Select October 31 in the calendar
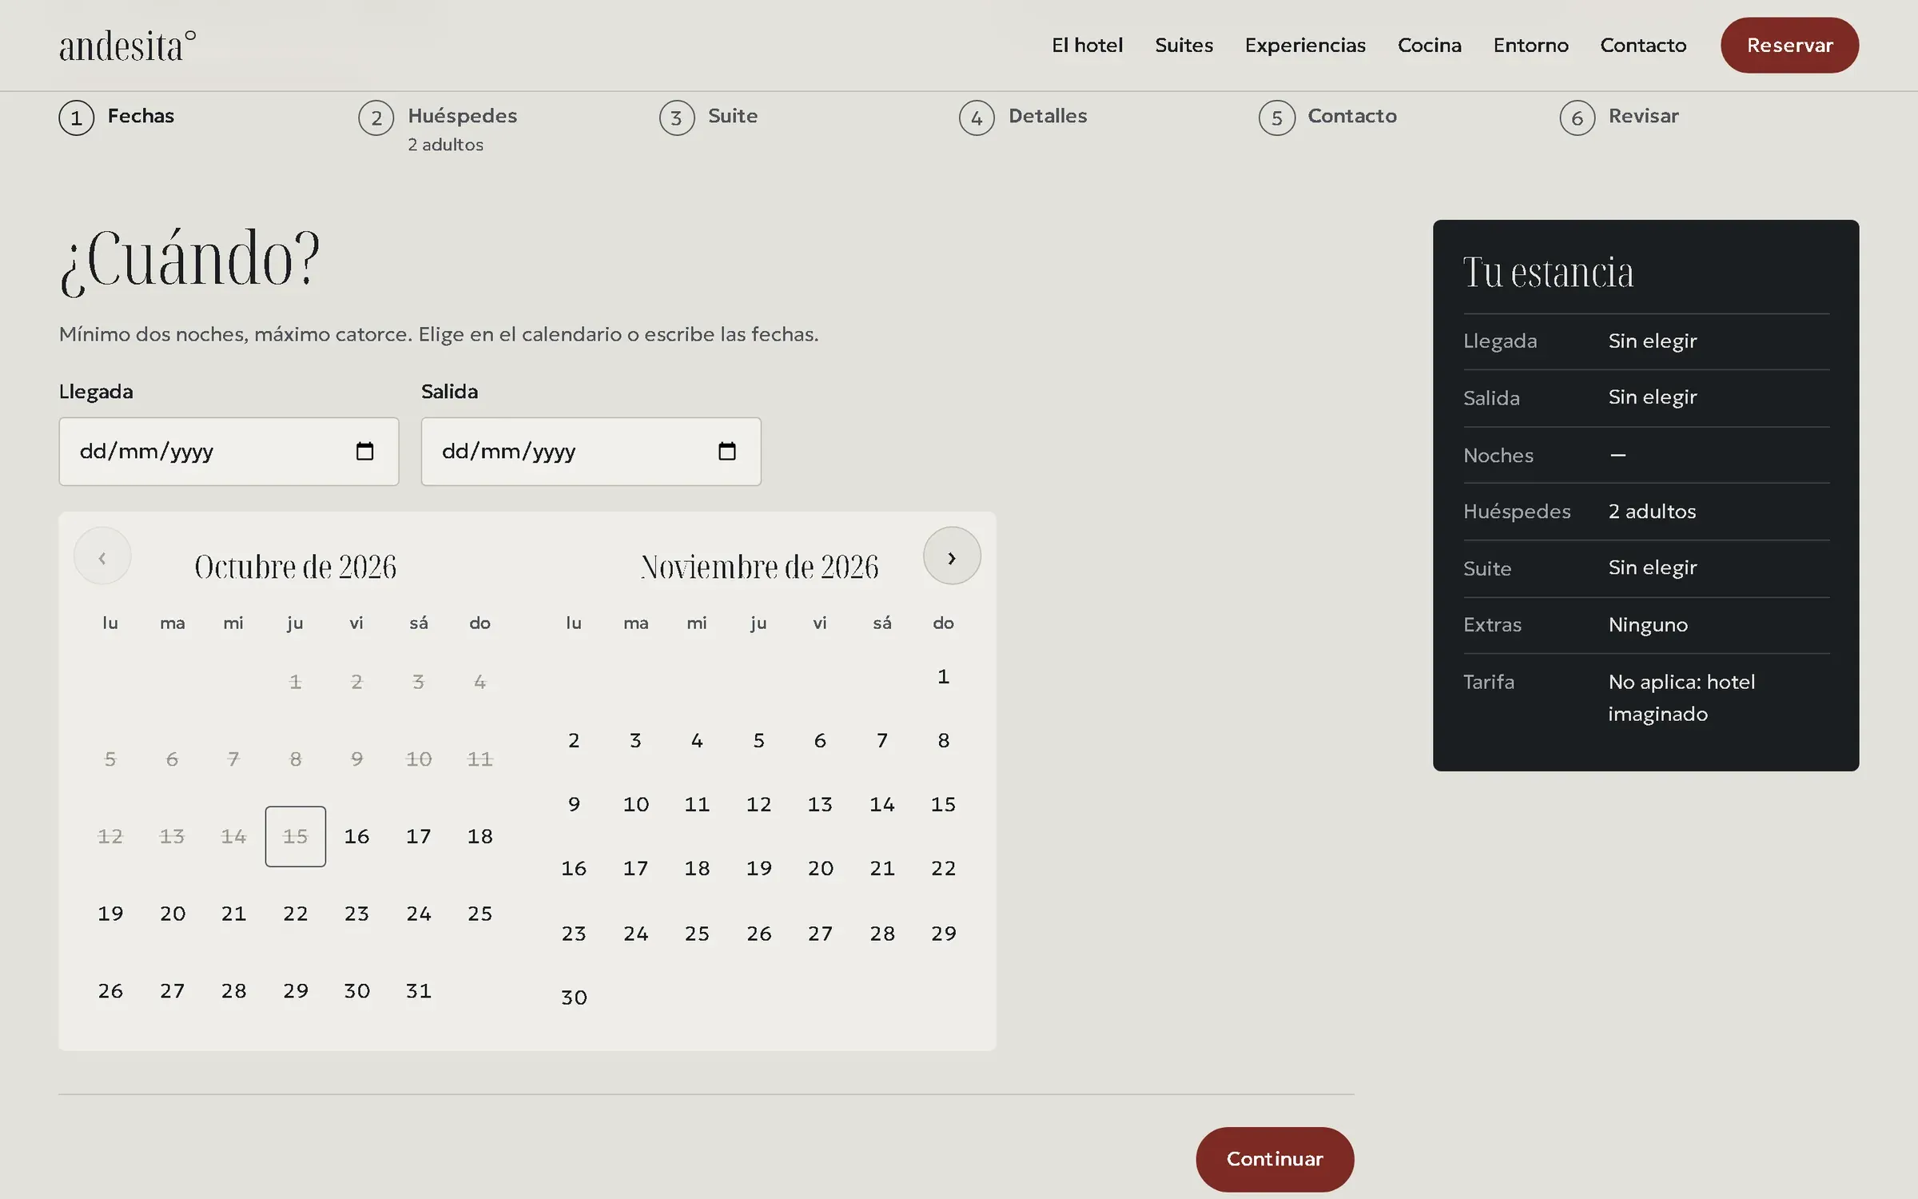The width and height of the screenshot is (1918, 1199). pyautogui.click(x=418, y=991)
